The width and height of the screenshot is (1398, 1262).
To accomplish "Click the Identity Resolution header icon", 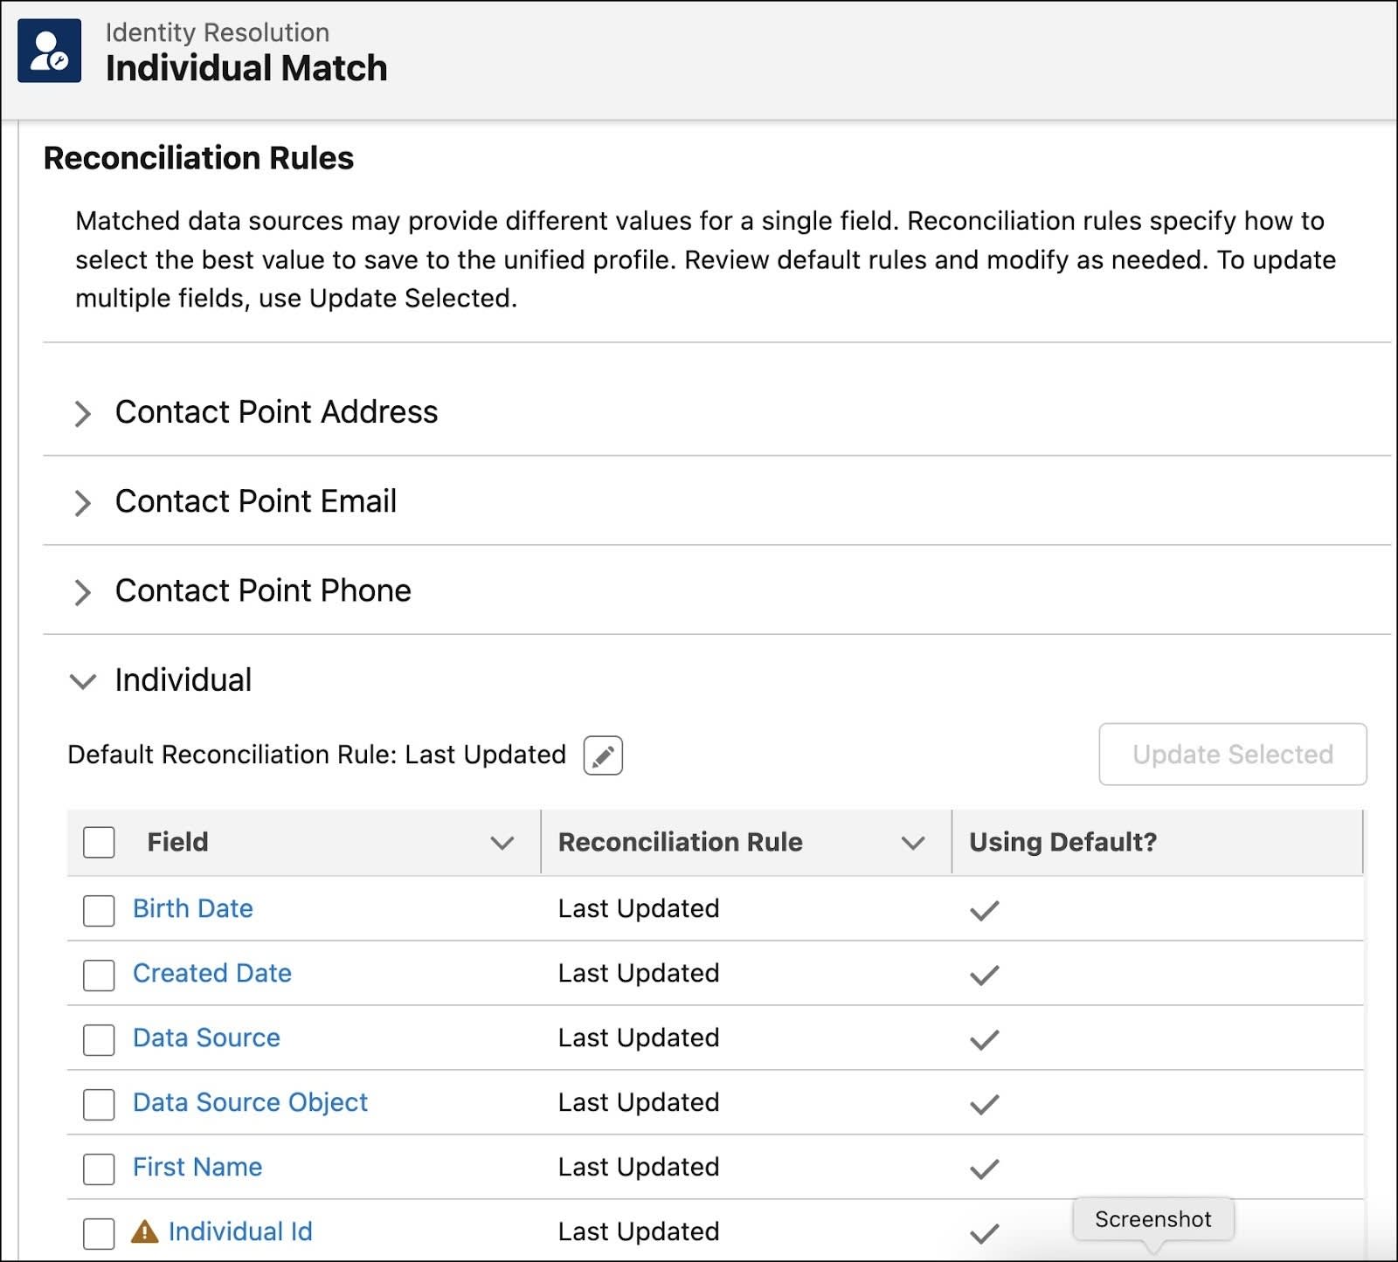I will [x=50, y=51].
